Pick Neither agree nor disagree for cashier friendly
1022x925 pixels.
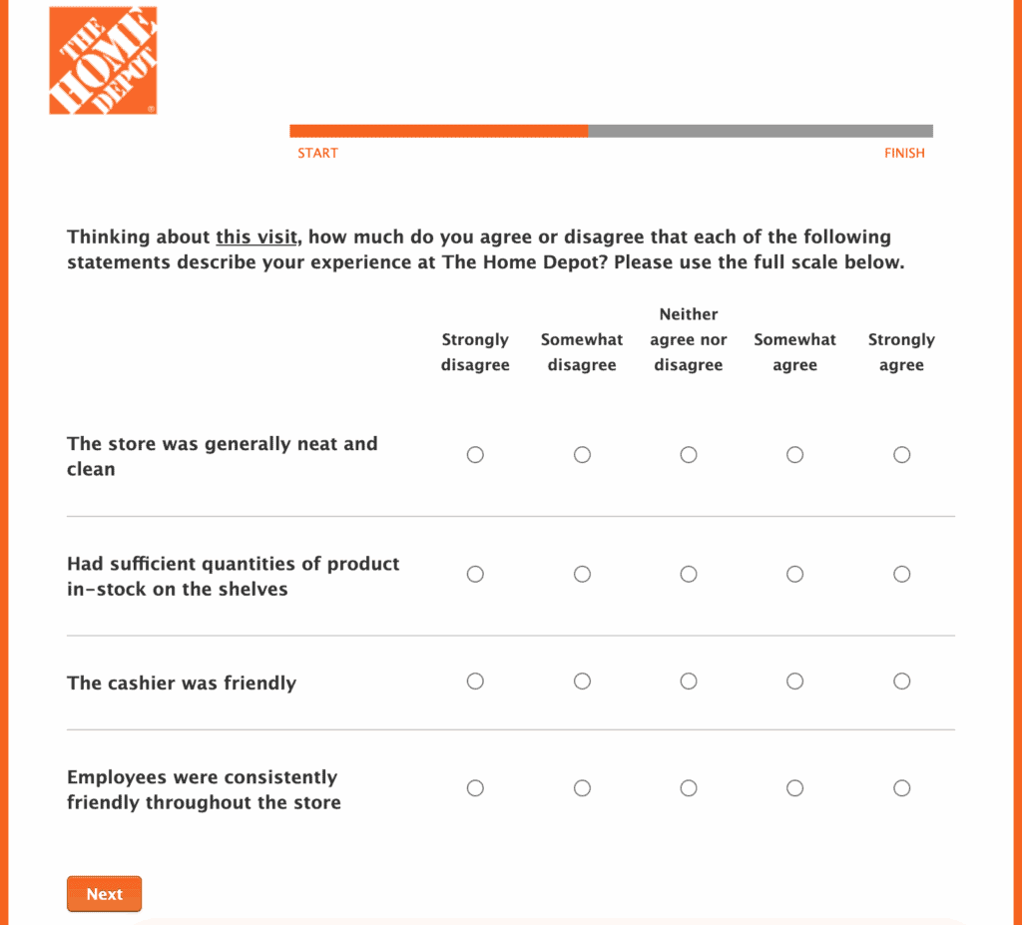[689, 682]
